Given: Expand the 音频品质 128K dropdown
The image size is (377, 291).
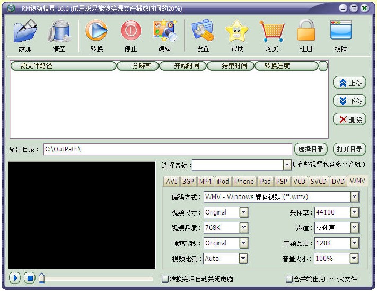Looking at the screenshot, I should (354, 243).
